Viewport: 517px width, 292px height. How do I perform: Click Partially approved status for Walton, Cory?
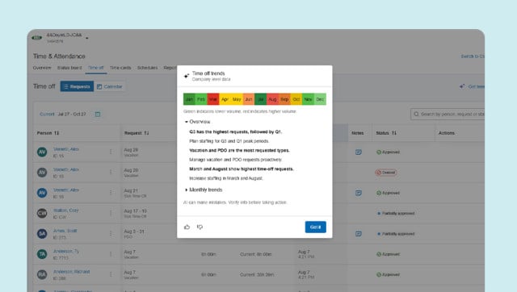pyautogui.click(x=396, y=213)
